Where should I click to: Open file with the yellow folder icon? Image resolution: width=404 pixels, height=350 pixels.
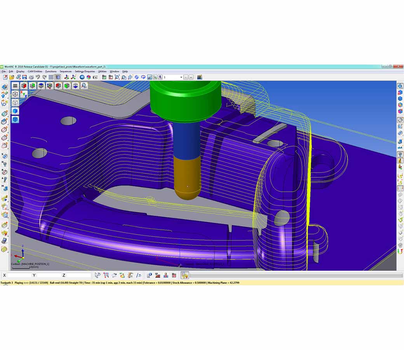(x=12, y=77)
